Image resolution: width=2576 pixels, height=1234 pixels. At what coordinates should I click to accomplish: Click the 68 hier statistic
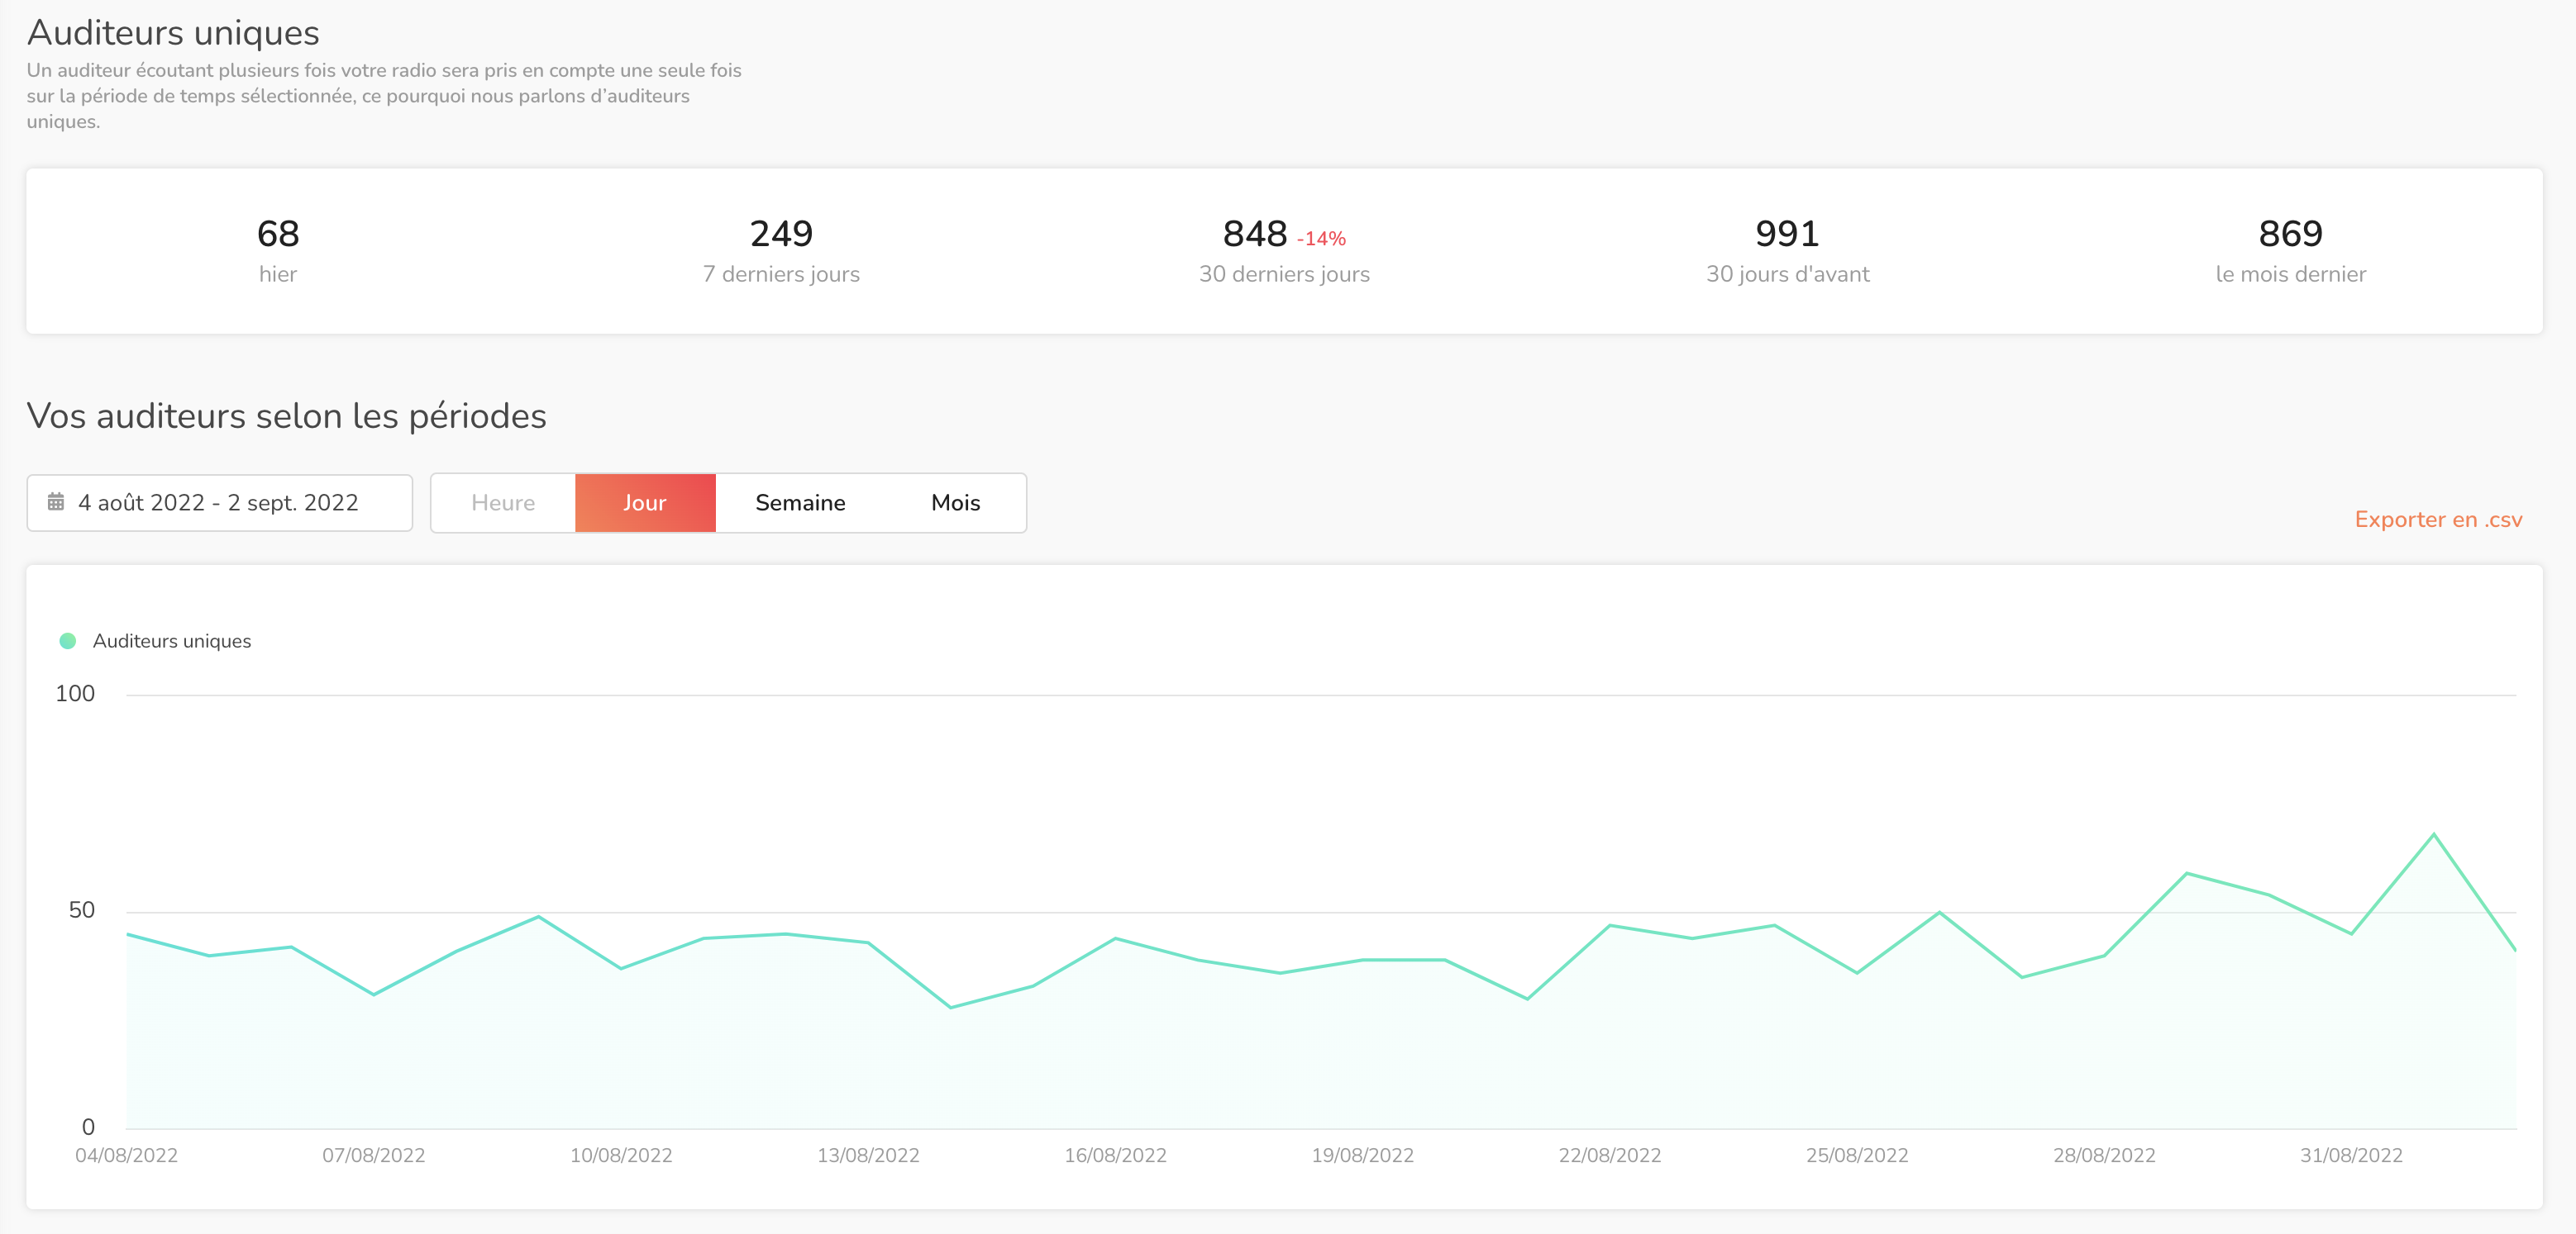(x=278, y=249)
